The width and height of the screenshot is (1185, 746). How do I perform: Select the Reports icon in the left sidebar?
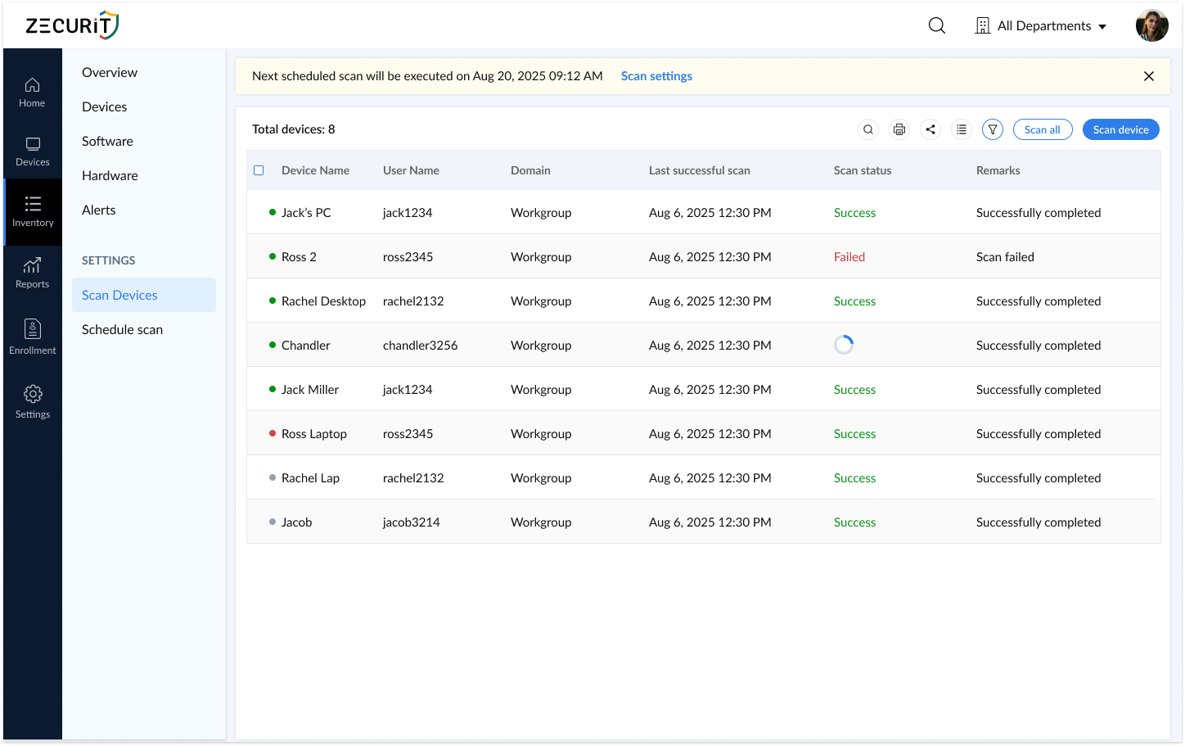tap(33, 273)
